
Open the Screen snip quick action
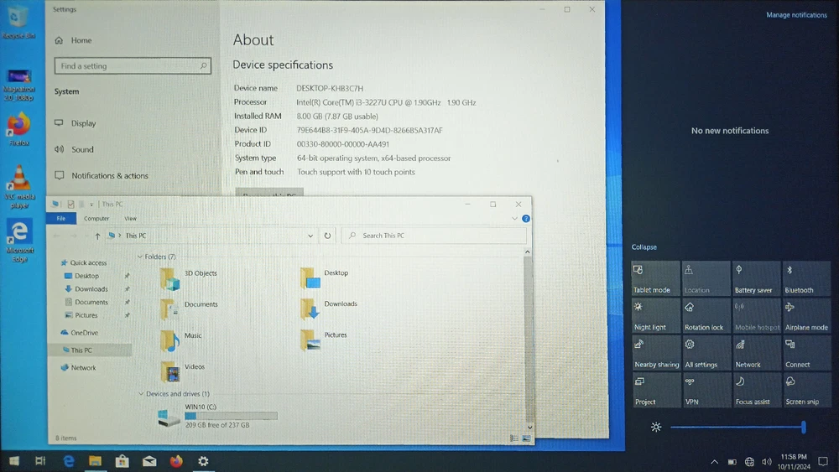coord(806,390)
